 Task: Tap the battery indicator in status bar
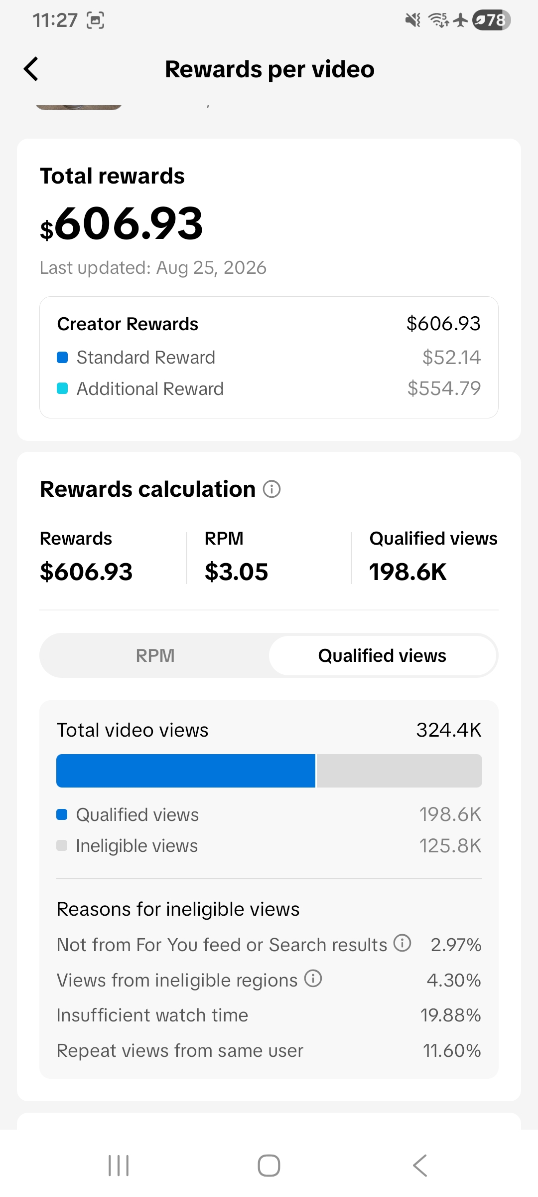[x=491, y=20]
